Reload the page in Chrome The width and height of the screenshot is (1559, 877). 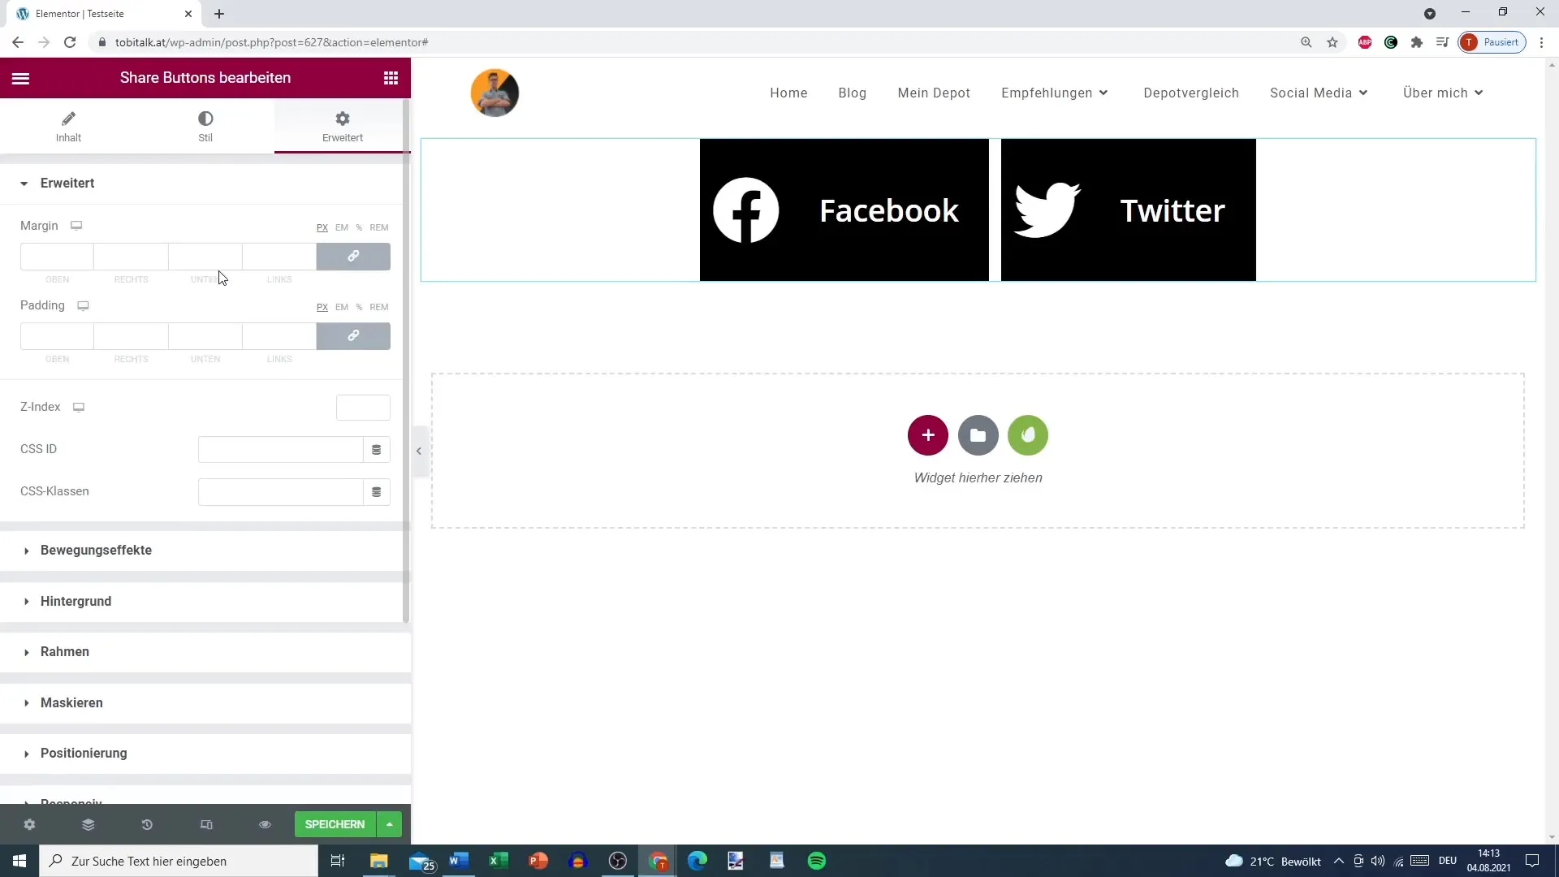(x=70, y=42)
